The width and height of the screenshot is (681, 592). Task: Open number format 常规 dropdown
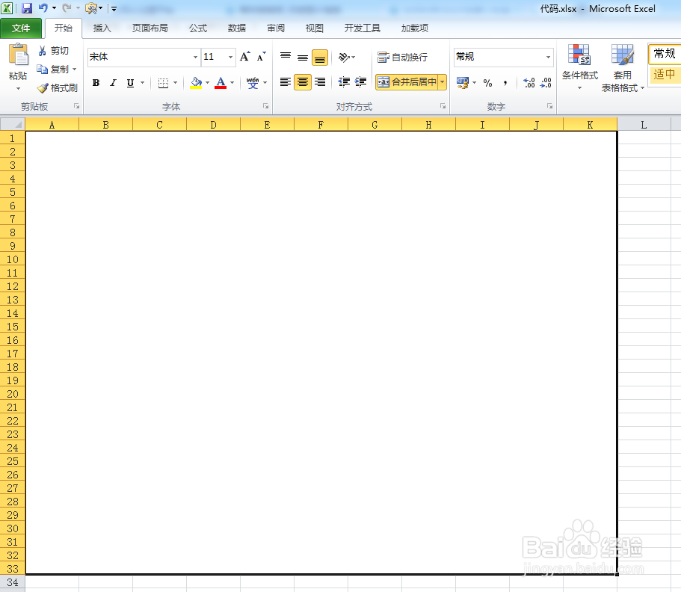(548, 57)
